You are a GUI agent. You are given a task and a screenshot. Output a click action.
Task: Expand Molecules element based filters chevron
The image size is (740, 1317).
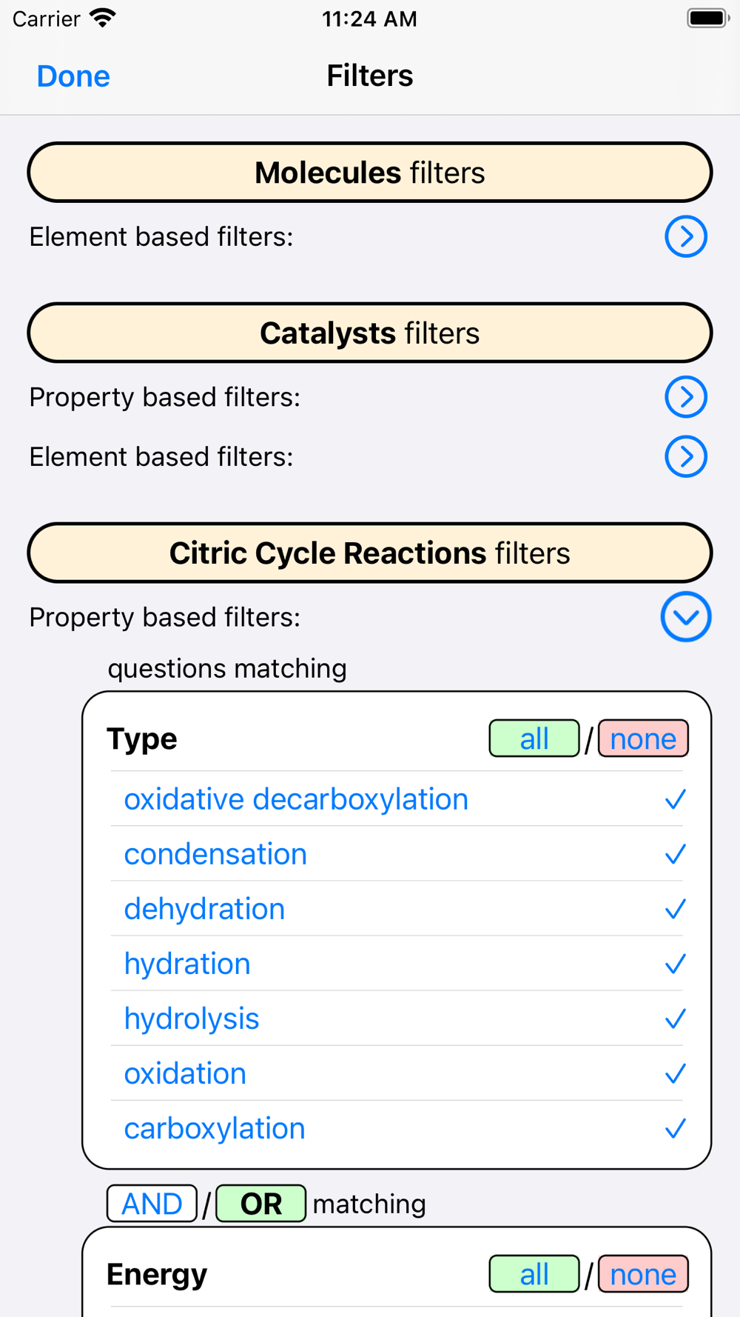[685, 237]
